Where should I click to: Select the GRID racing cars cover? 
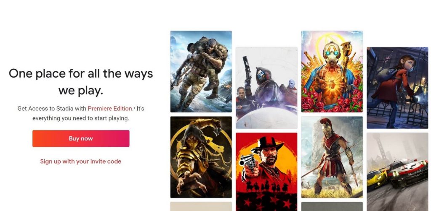[397, 172]
